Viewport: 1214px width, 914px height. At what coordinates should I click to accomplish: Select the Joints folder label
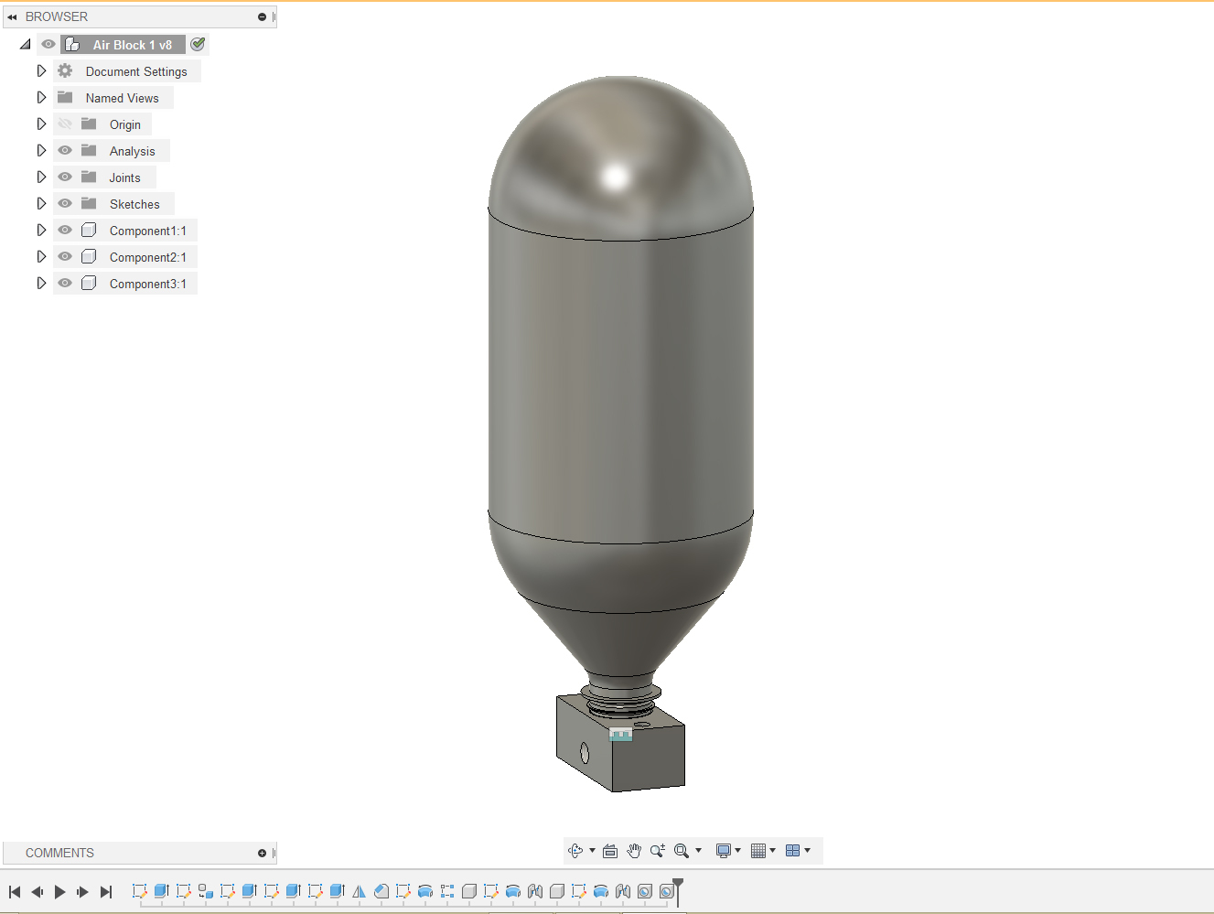click(125, 178)
